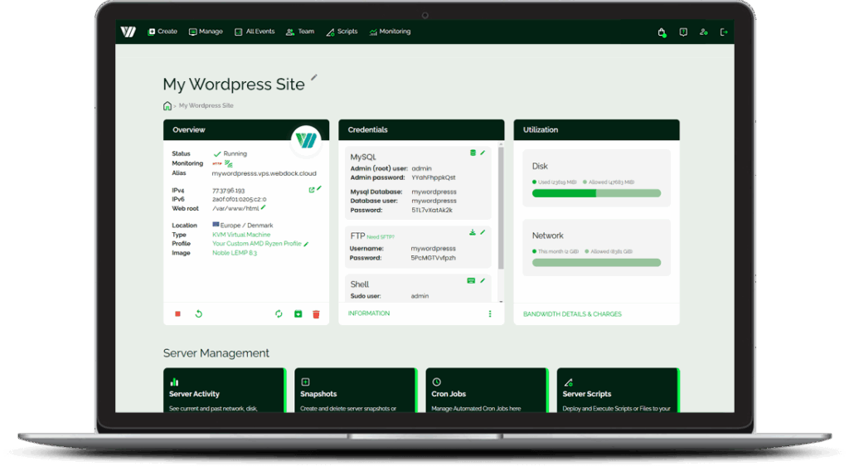Open the Shell terminal icon
Viewport: 849px width, 466px height.
pyautogui.click(x=472, y=280)
